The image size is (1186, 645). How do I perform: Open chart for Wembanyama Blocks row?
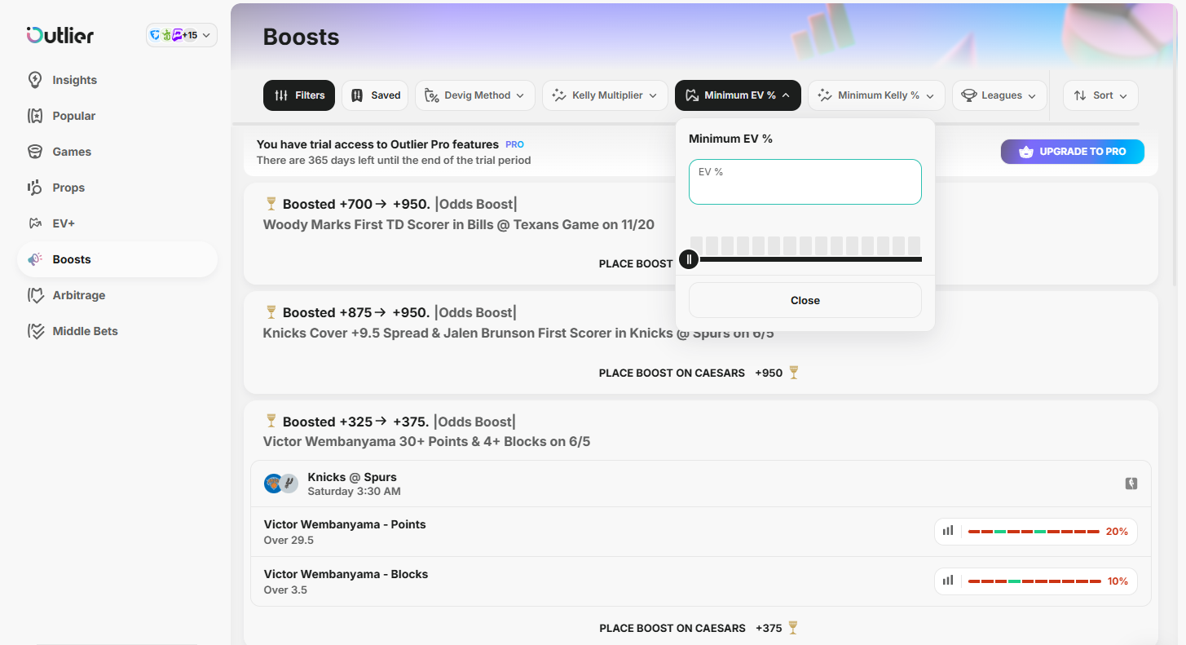click(948, 581)
